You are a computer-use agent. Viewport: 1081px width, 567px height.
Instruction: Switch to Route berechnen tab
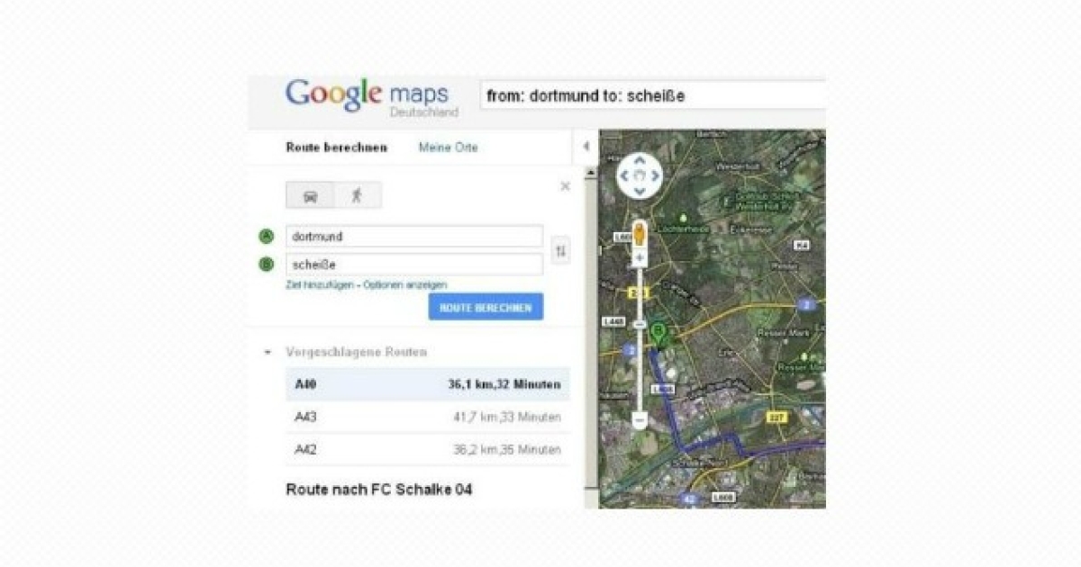336,148
